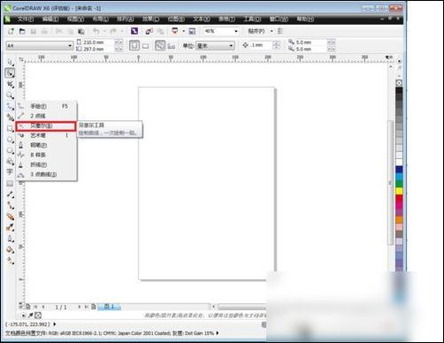This screenshot has height=343, width=444.
Task: Select the Outline pen tool
Action: (x=10, y=239)
